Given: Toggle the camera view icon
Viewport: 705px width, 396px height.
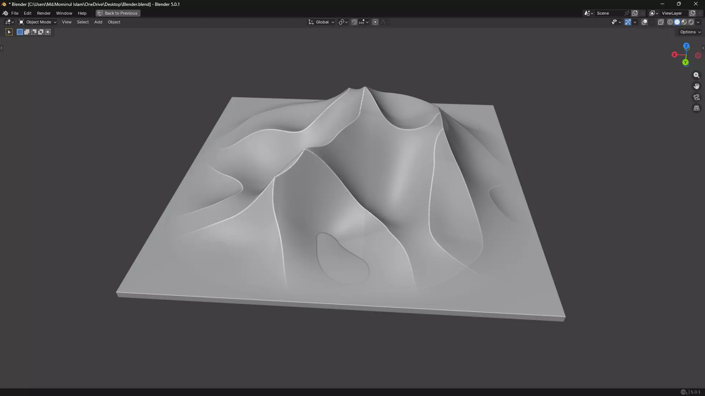Looking at the screenshot, I should (697, 97).
